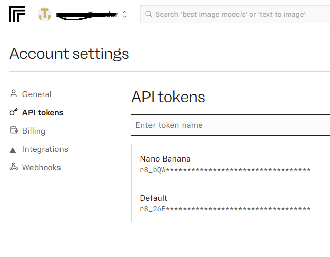Open the General settings section

[x=37, y=94]
